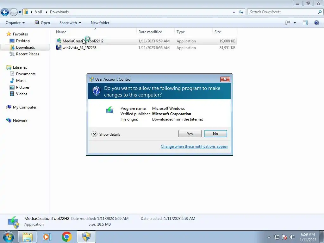Open the Action Center flag icon
The width and height of the screenshot is (324, 243).
284,237
